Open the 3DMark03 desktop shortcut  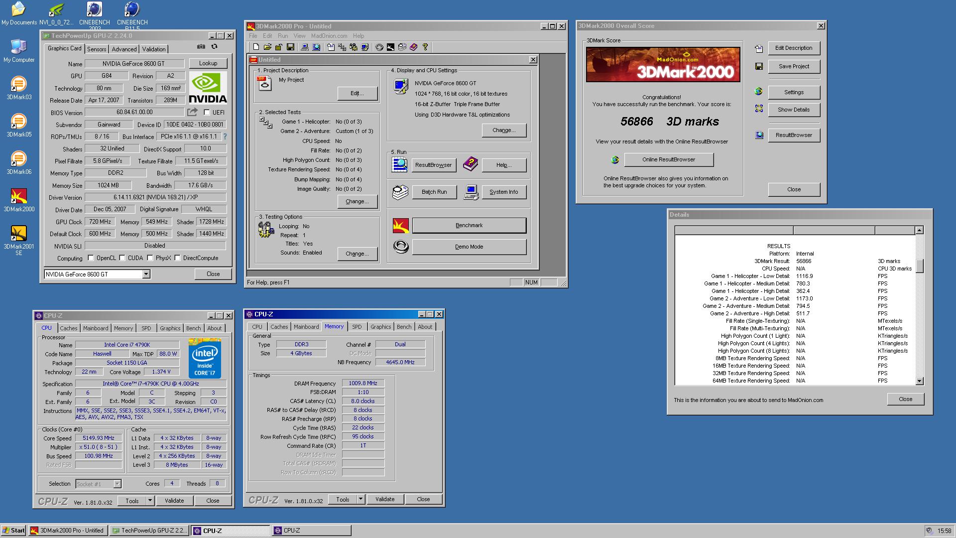19,88
